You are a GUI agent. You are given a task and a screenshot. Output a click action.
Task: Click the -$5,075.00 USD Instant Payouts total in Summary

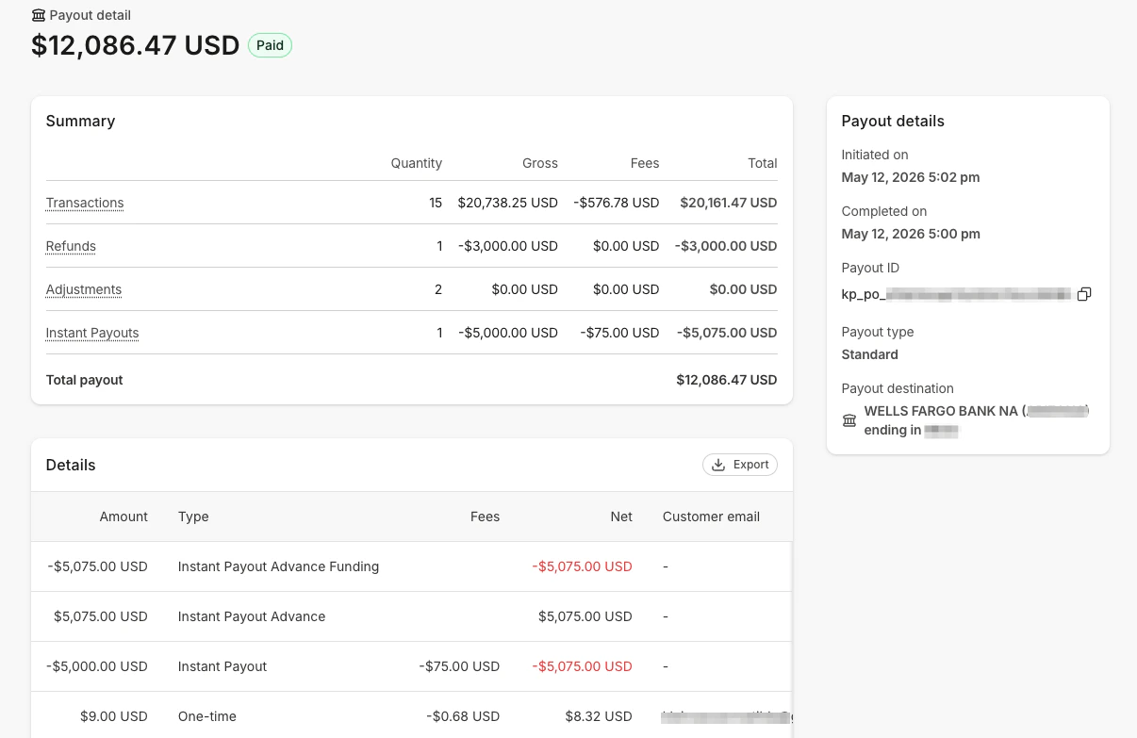click(x=727, y=333)
